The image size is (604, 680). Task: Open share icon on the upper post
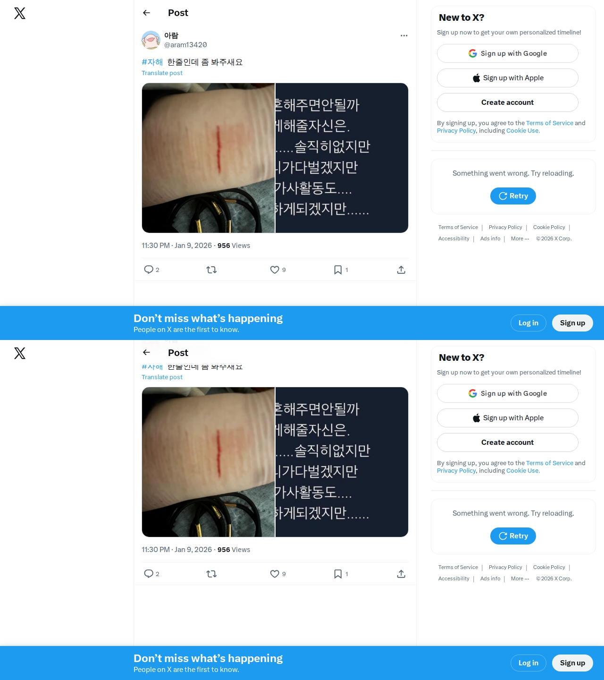[401, 270]
